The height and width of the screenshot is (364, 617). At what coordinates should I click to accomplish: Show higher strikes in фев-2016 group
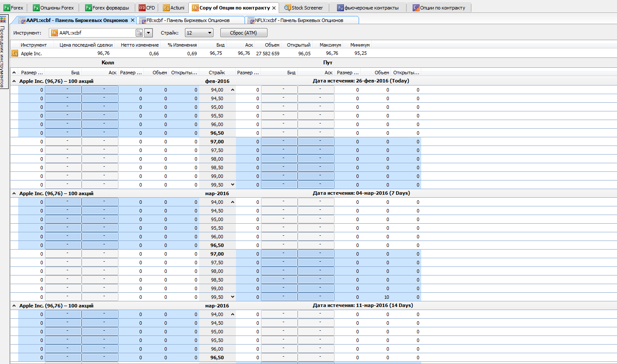click(x=232, y=185)
